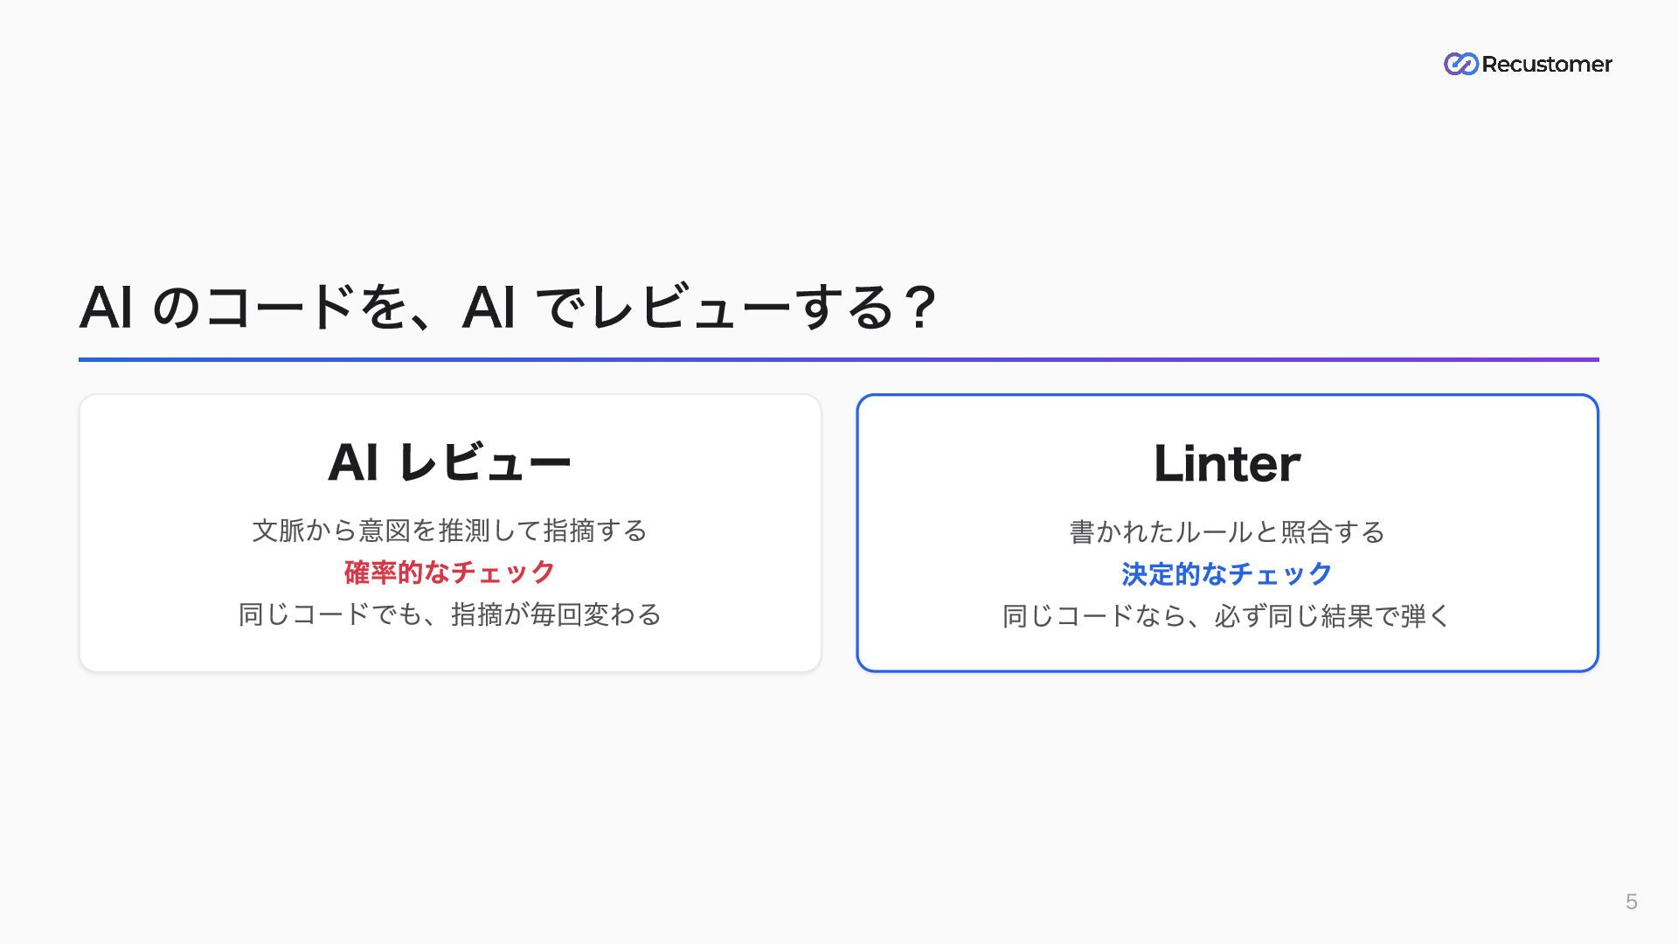The width and height of the screenshot is (1678, 944).
Task: Select the line 書かれたルールと照合する
Action: point(1227,532)
